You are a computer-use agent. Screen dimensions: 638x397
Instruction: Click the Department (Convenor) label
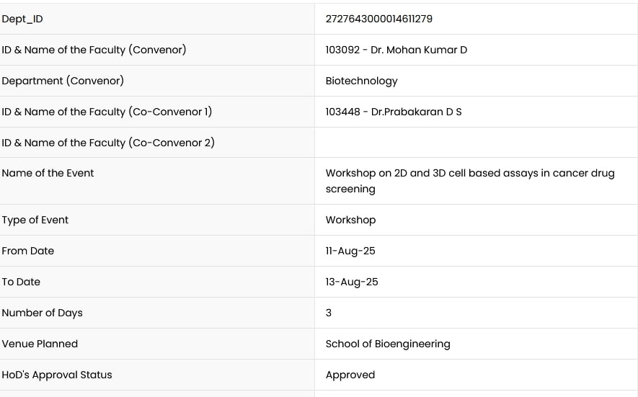[x=63, y=81]
